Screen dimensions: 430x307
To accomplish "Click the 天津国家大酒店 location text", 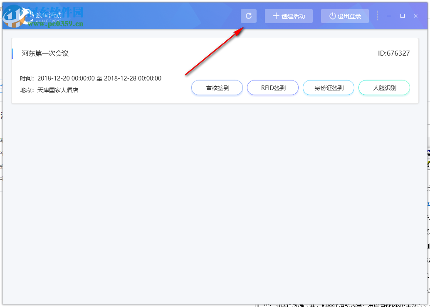I will click(x=57, y=90).
